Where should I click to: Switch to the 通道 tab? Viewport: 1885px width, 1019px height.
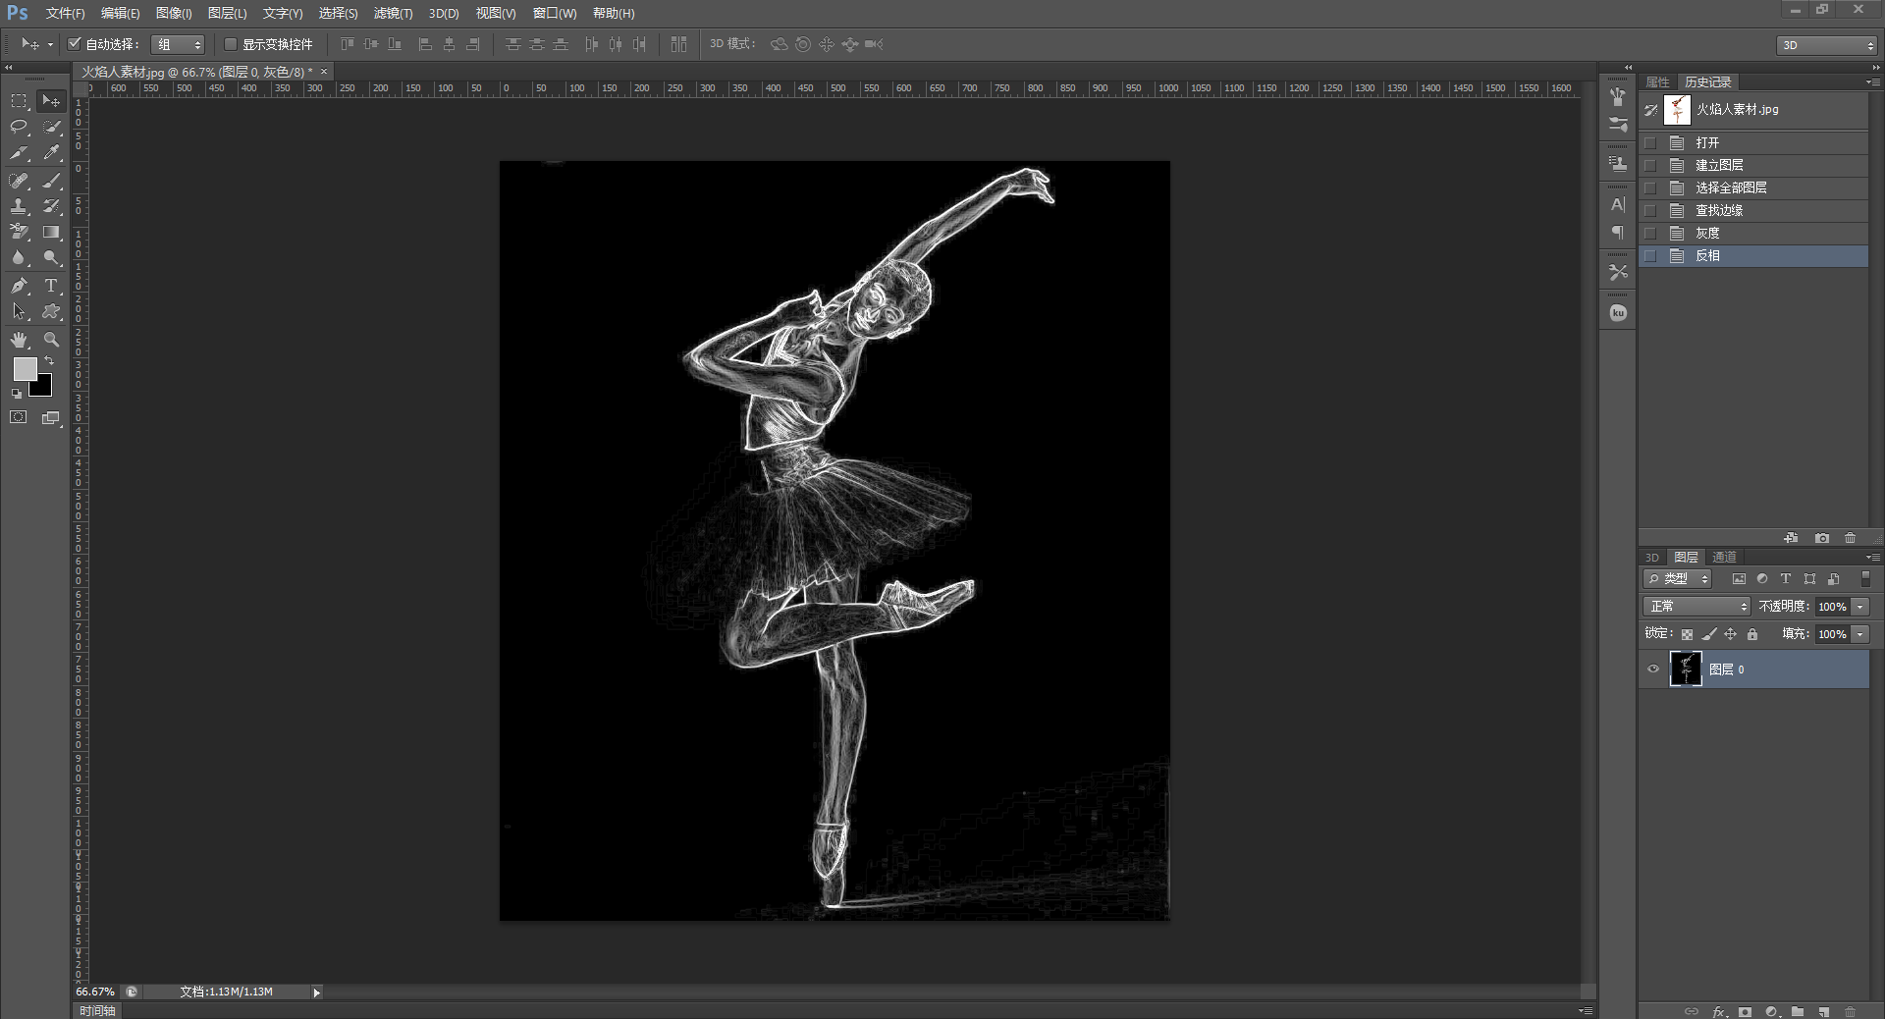point(1724,557)
